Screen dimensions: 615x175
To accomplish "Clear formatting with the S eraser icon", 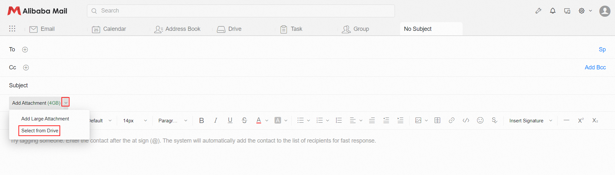I will tap(494, 120).
